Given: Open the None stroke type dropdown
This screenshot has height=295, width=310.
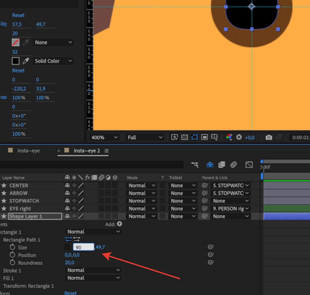Looking at the screenshot, I should [x=53, y=42].
